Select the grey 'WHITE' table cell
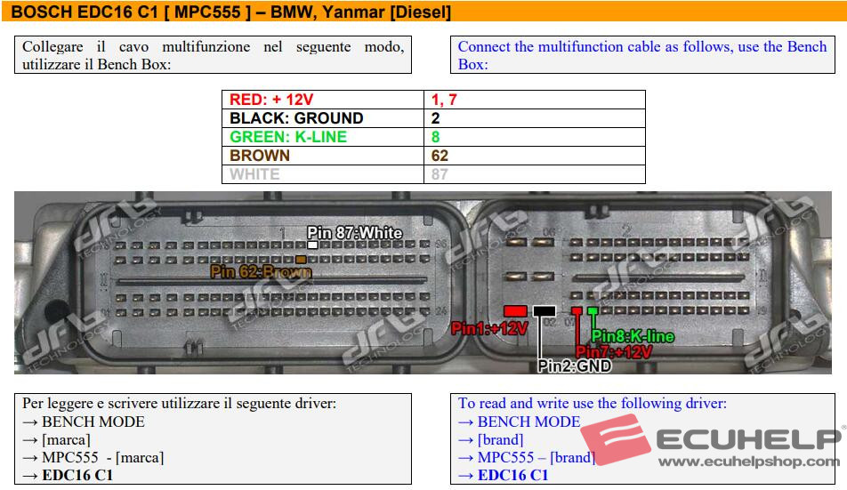 pyautogui.click(x=322, y=174)
